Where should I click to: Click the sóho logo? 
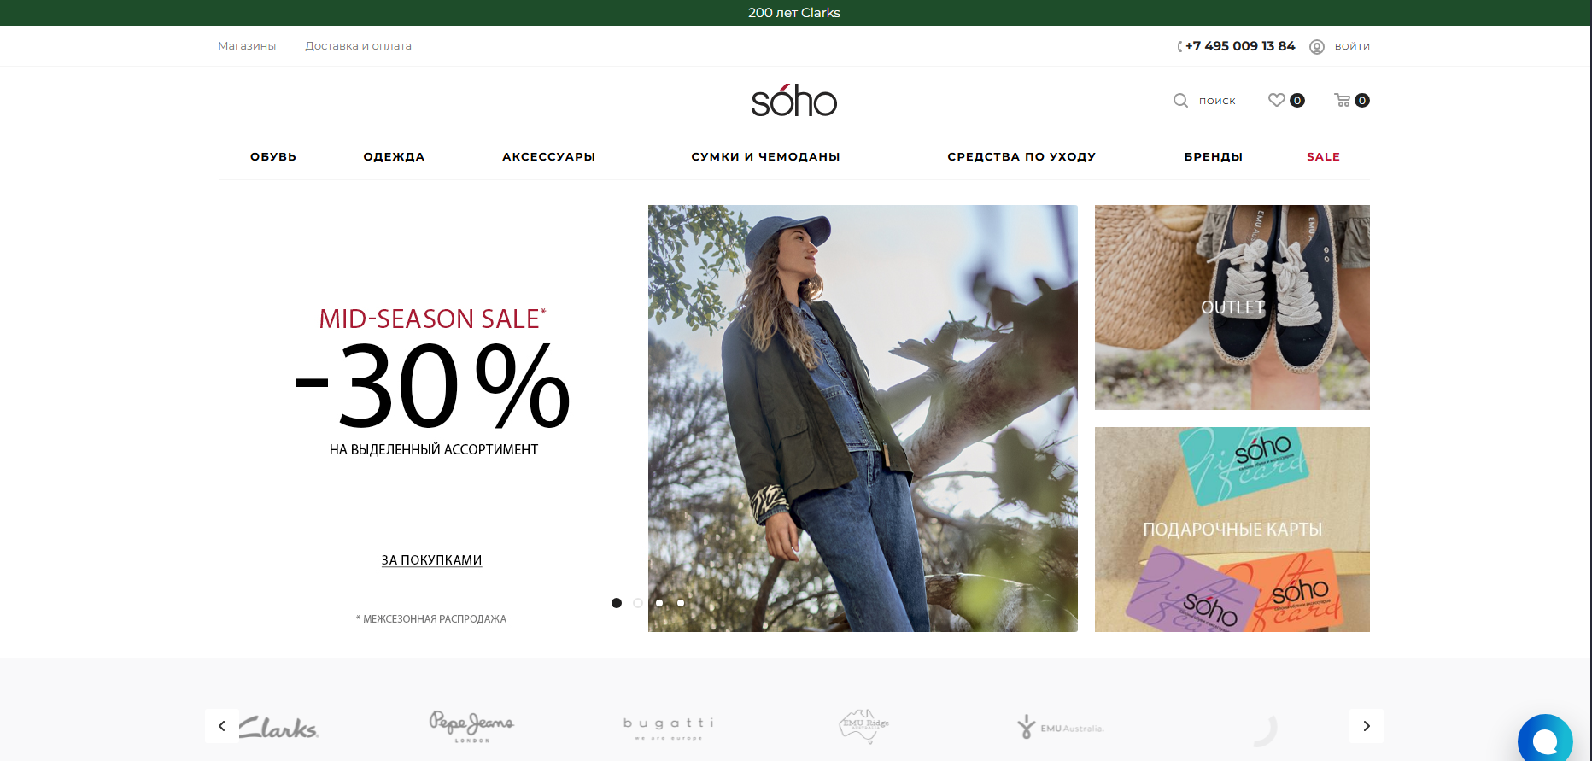pos(794,101)
